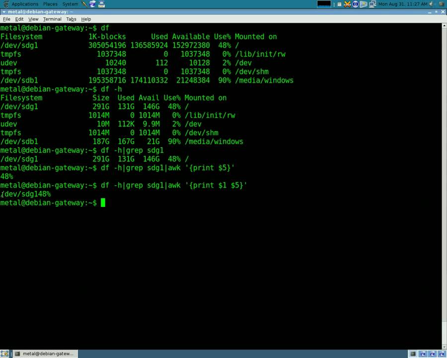Close the terminal window
Screen dimensions: 447x358
(443, 12)
